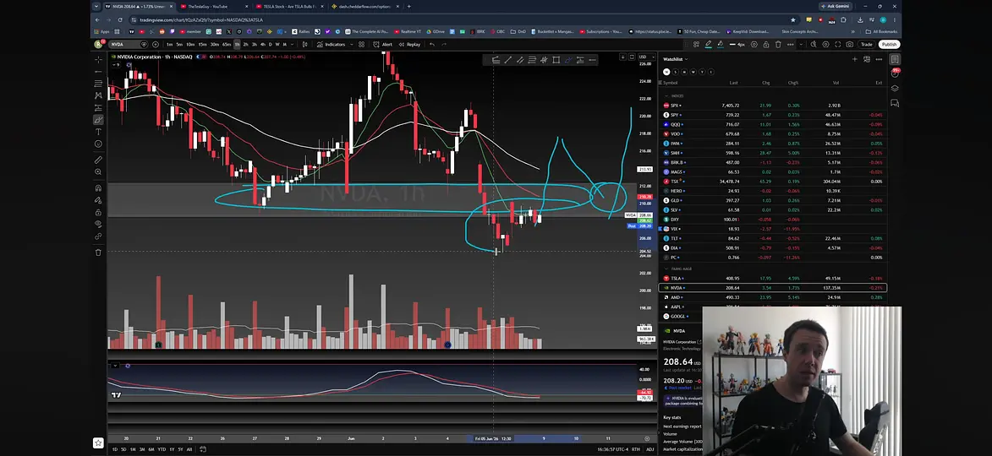Open the indicator templates grid icon
The height and width of the screenshot is (456, 992).
361,44
